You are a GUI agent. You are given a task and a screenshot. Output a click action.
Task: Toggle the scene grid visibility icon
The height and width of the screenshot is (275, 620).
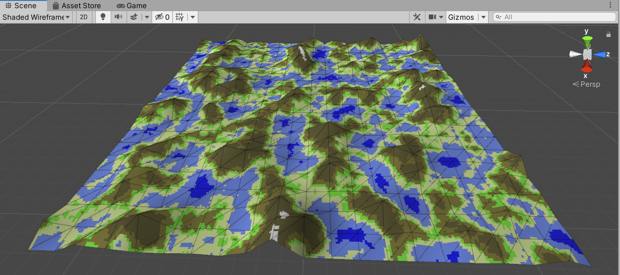coord(180,17)
